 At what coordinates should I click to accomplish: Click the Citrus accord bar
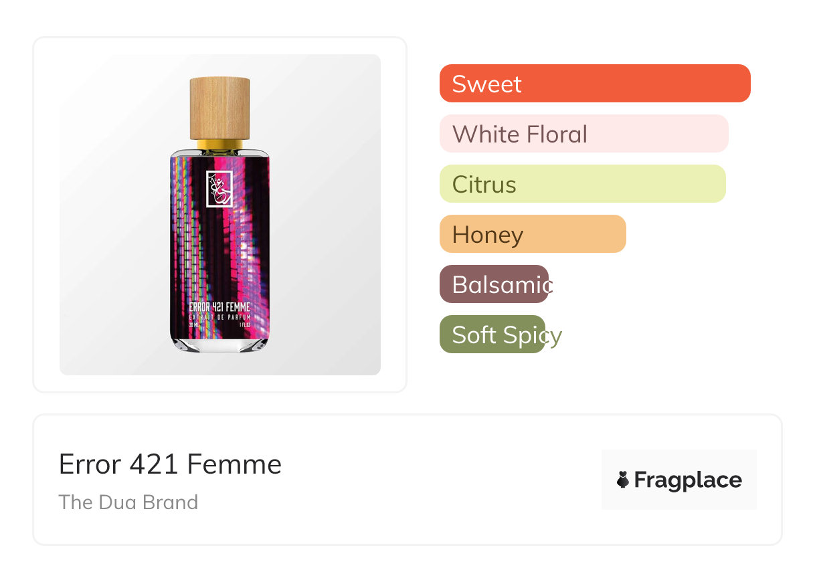click(x=582, y=184)
